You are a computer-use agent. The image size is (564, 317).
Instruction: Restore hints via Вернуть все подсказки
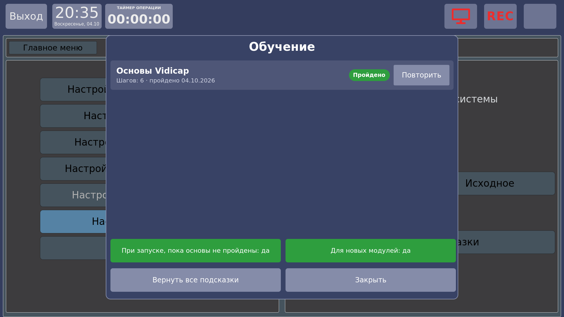(196, 280)
